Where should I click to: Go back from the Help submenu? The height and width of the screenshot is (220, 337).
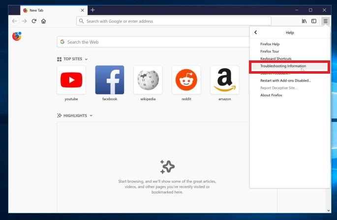coord(255,32)
